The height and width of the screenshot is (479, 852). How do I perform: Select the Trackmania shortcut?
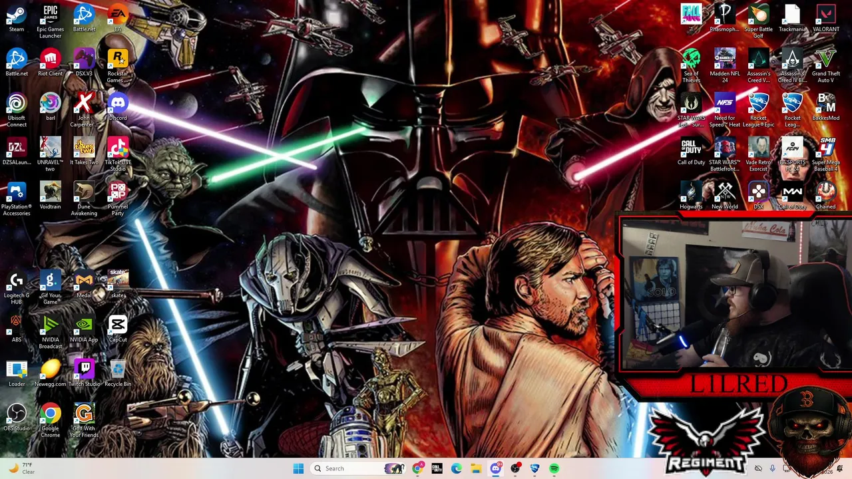[792, 19]
